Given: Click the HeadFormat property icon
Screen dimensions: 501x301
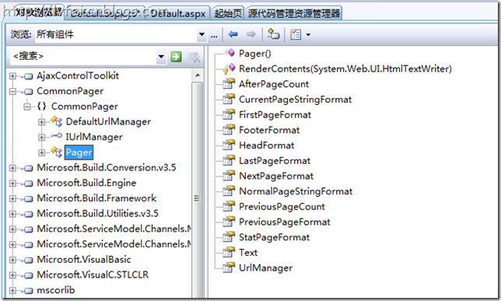Looking at the screenshot, I should coord(229,145).
